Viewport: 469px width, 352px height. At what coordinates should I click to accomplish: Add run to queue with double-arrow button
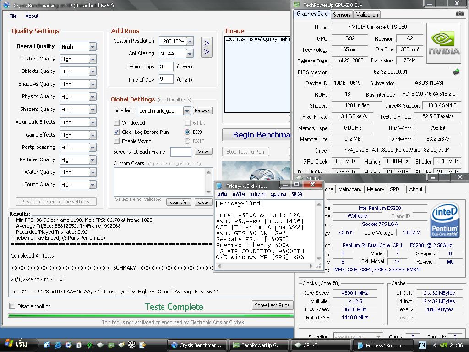pos(207,47)
